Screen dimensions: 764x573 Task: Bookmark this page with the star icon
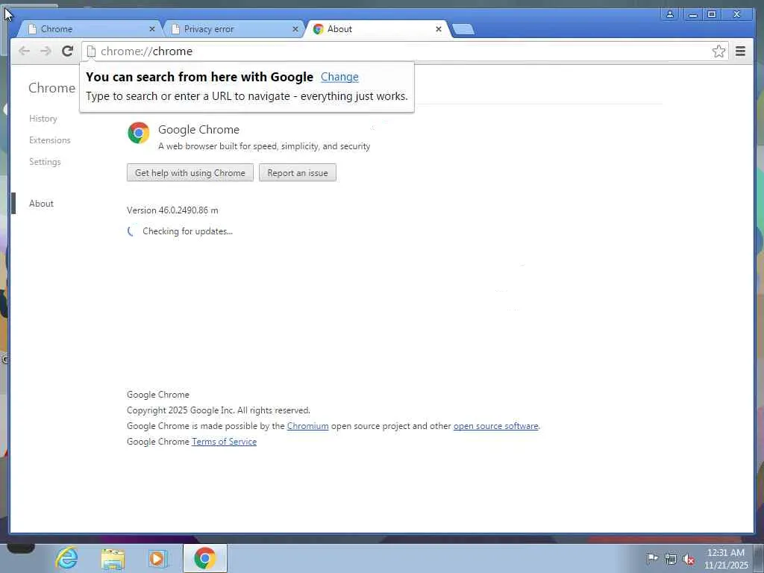(x=718, y=51)
